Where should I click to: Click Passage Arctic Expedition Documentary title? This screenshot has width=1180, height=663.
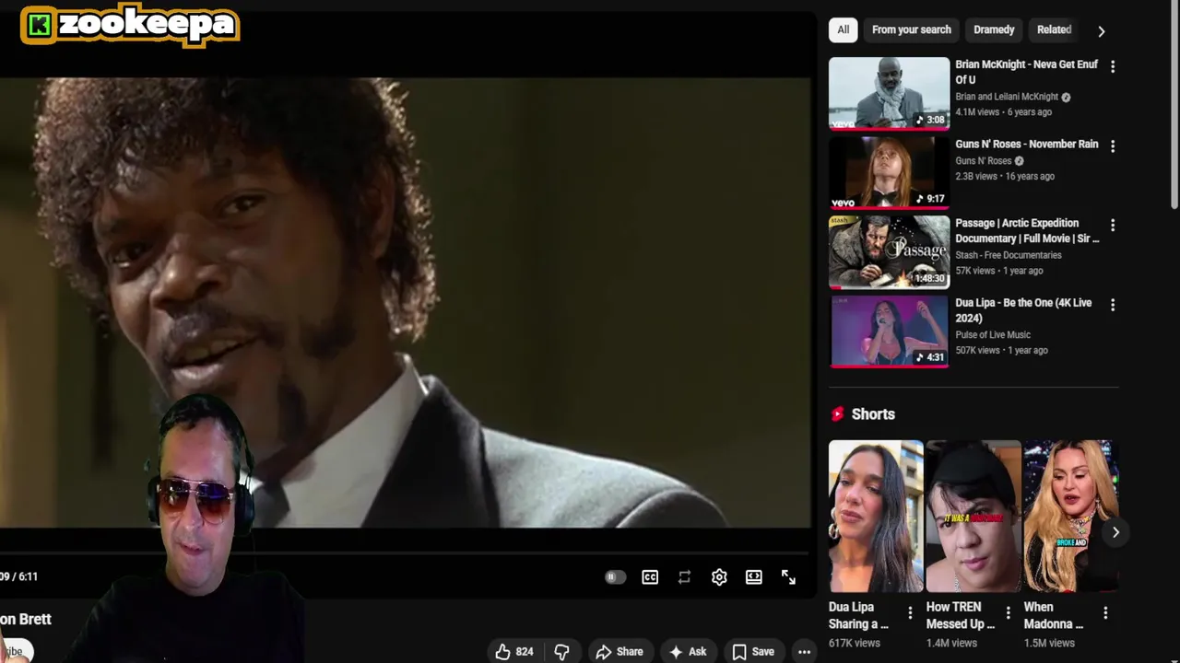[1027, 230]
